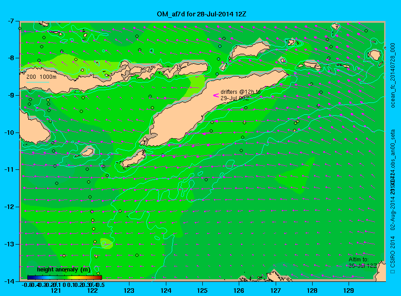The width and height of the screenshot is (401, 296).
Task: Click latitude axis label "-9"
Action: [10, 95]
